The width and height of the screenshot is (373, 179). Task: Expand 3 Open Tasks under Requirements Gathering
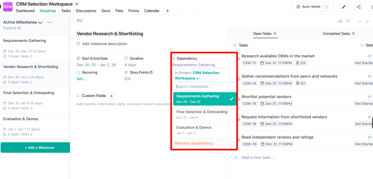click(x=18, y=56)
